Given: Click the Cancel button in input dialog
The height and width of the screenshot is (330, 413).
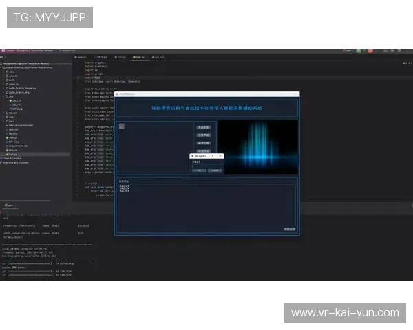Looking at the screenshot, I should (x=215, y=170).
